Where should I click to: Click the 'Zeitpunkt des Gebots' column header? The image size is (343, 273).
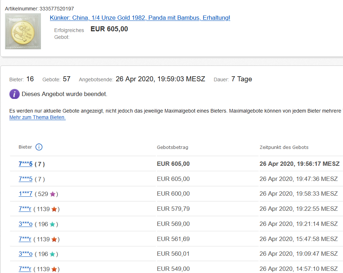[284, 147]
